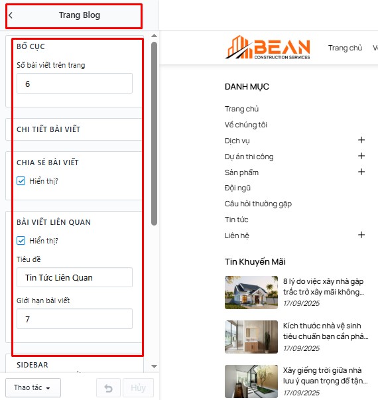The image size is (378, 400).
Task: Open Trang chủ in the top navigation
Action: click(345, 48)
